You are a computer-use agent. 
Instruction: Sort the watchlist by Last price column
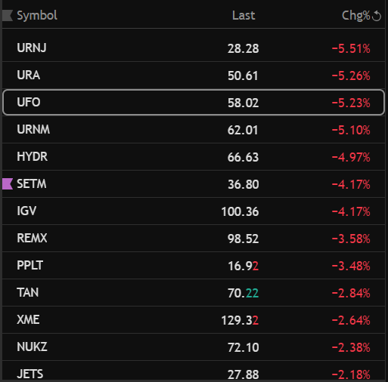[x=244, y=16]
